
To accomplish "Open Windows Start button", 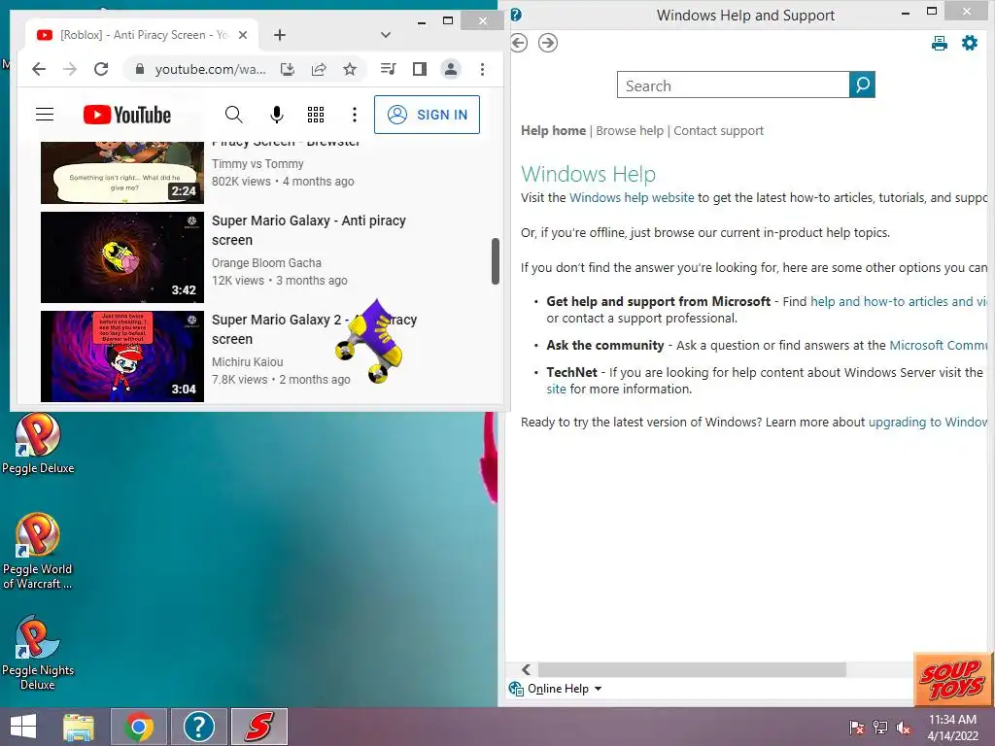I will coord(23,727).
